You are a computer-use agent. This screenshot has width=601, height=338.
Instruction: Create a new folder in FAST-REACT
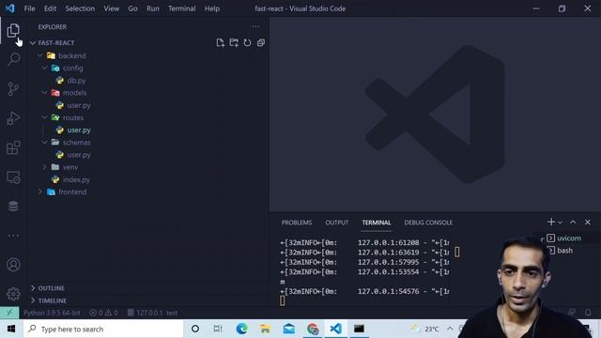coord(234,42)
